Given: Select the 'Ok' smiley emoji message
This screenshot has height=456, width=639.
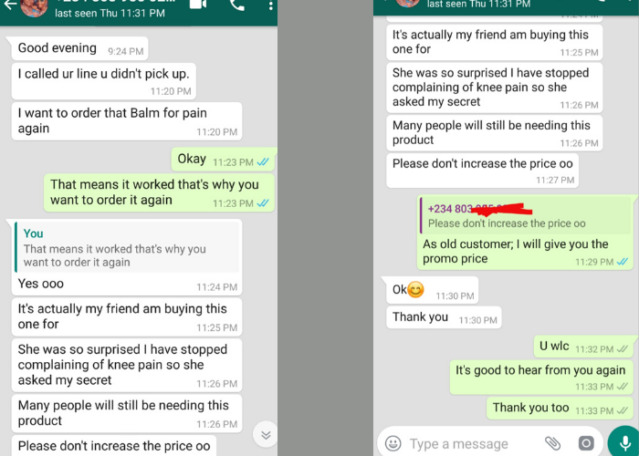Looking at the screenshot, I should (432, 290).
